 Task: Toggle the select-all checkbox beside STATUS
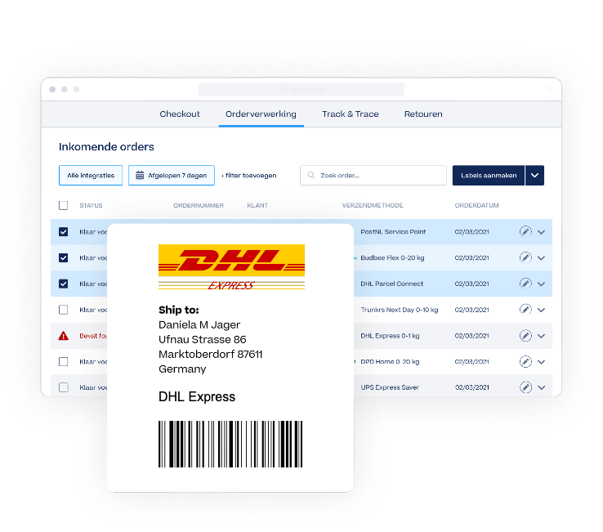pyautogui.click(x=64, y=205)
